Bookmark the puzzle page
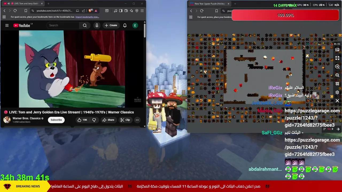The width and height of the screenshot is (342, 192). pyautogui.click(x=216, y=11)
